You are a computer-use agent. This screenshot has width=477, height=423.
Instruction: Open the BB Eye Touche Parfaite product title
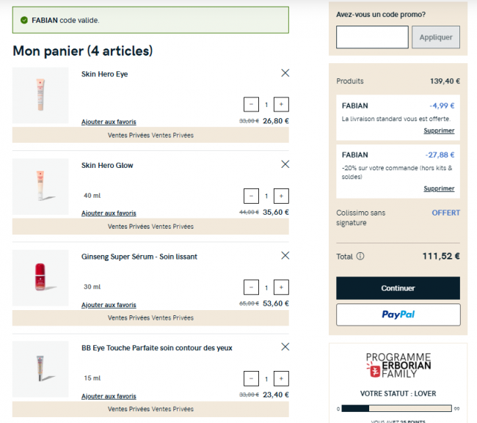coord(156,348)
